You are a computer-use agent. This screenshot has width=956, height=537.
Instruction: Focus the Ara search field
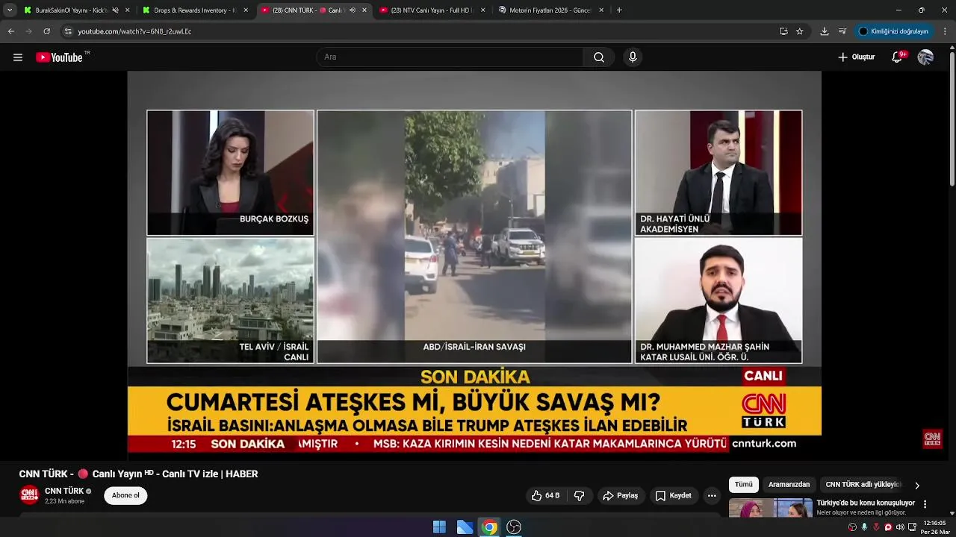tap(450, 57)
